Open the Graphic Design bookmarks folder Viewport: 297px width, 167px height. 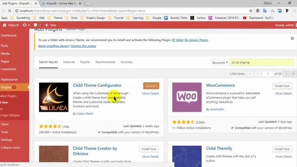tap(93, 18)
